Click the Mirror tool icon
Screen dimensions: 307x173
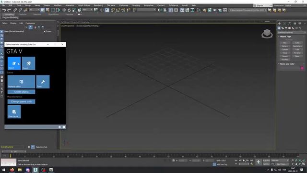coord(160,10)
